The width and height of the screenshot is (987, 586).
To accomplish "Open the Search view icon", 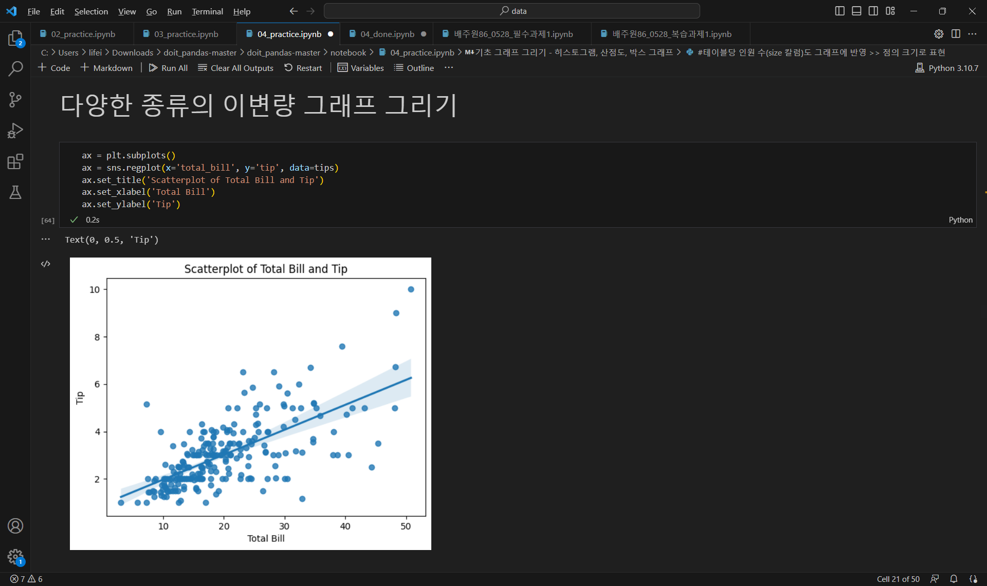I will [15, 68].
